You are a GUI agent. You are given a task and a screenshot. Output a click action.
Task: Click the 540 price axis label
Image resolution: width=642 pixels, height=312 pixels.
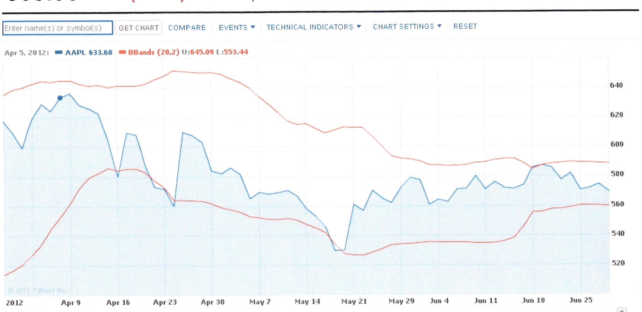click(618, 234)
